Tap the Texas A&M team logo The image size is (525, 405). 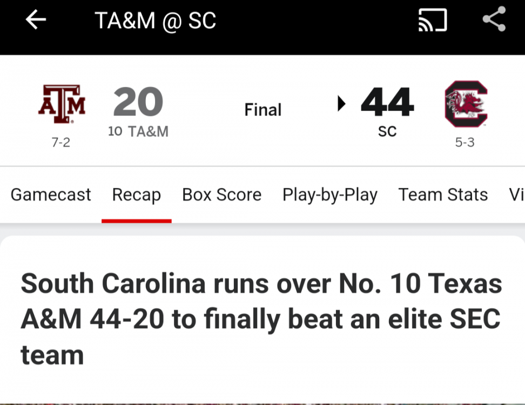tap(62, 104)
